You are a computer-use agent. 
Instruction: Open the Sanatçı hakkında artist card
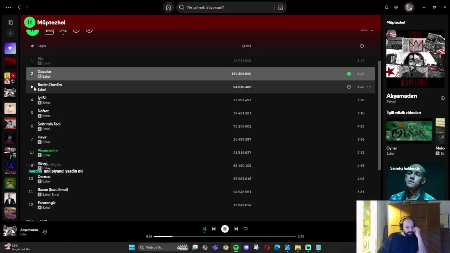pos(416,181)
